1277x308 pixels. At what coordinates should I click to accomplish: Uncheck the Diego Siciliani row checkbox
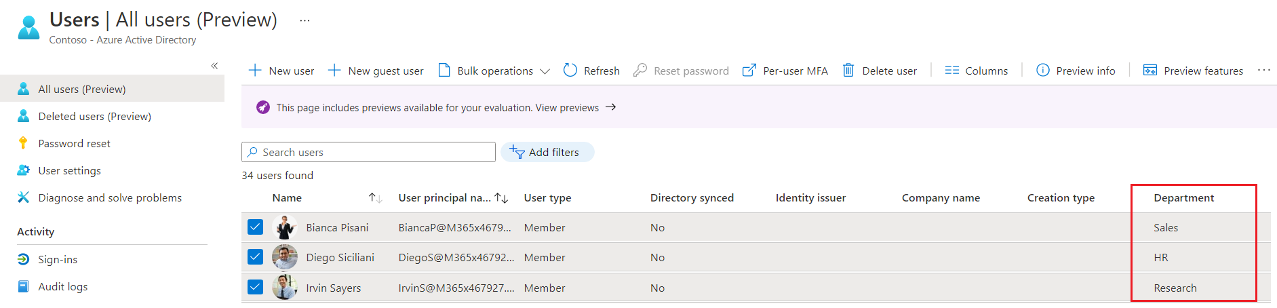pyautogui.click(x=255, y=257)
